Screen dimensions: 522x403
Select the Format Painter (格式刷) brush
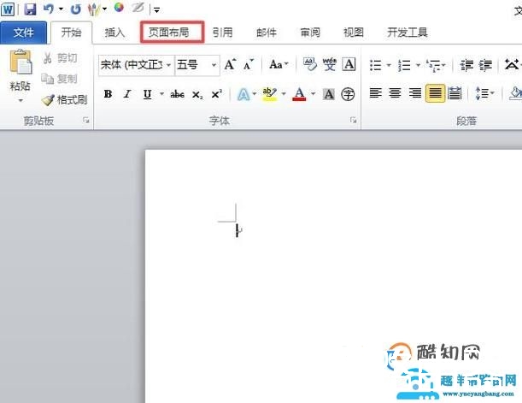click(64, 99)
